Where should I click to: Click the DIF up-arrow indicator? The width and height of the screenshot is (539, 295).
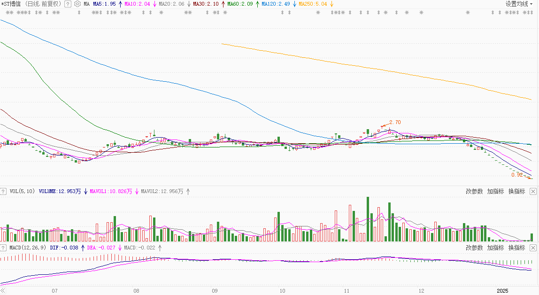tap(83, 248)
